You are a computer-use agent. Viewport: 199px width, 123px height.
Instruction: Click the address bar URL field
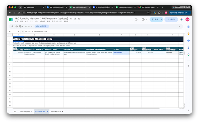click(80, 13)
